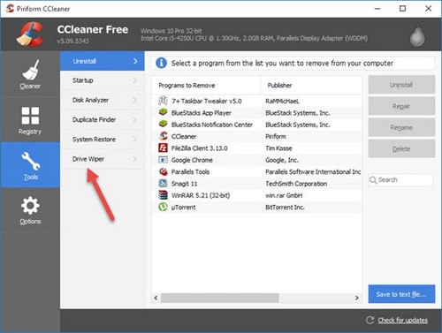Open the Cleaner section broom icon
442x333 pixels.
(x=30, y=70)
